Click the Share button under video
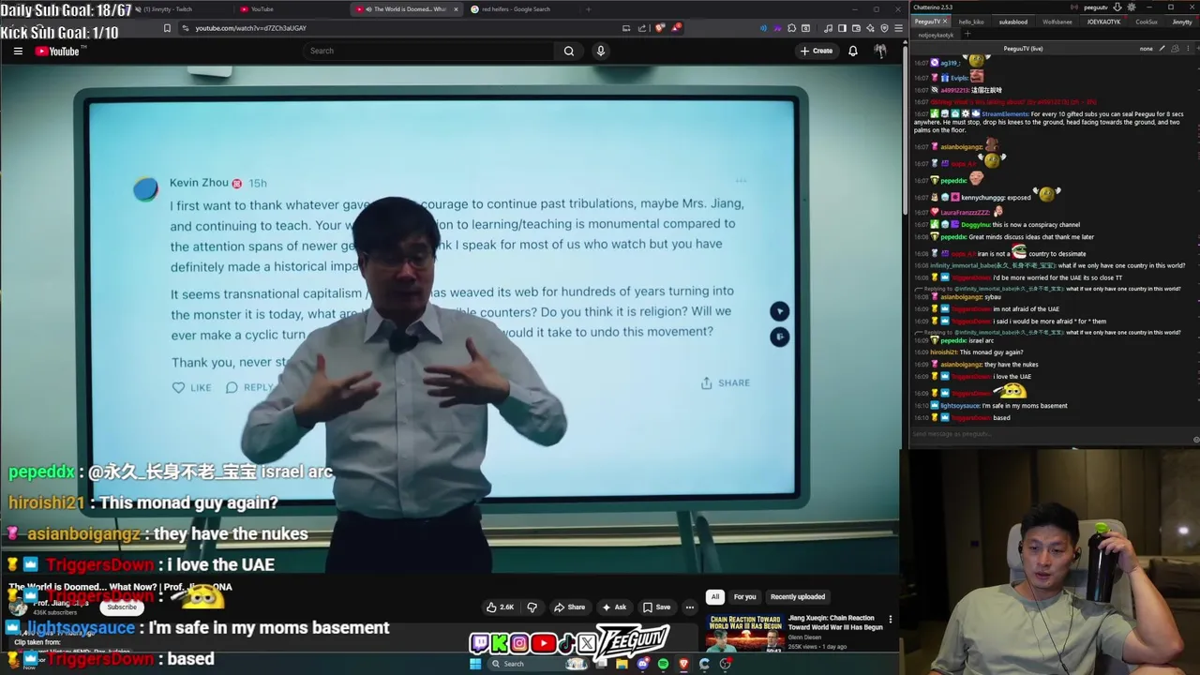This screenshot has height=675, width=1200. (x=570, y=607)
